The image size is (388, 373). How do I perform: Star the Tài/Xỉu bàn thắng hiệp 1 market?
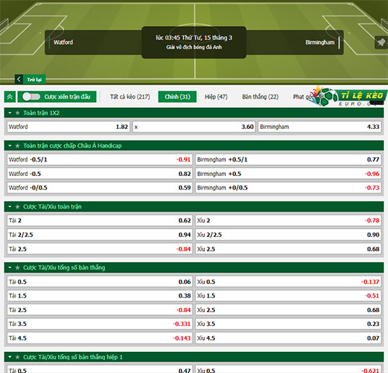tap(17, 357)
